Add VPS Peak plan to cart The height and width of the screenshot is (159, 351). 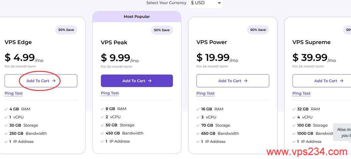tap(137, 81)
